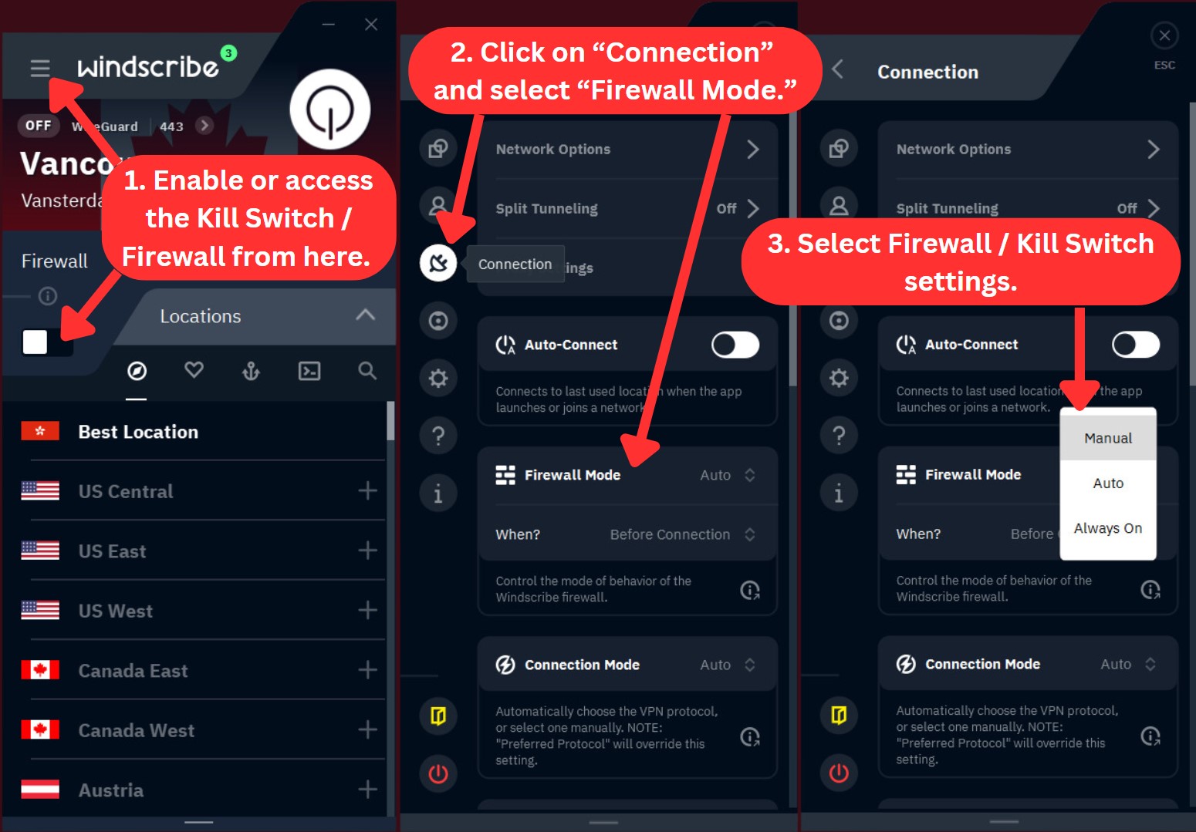
Task: Open General settings icon in right panel
Action: click(x=839, y=148)
